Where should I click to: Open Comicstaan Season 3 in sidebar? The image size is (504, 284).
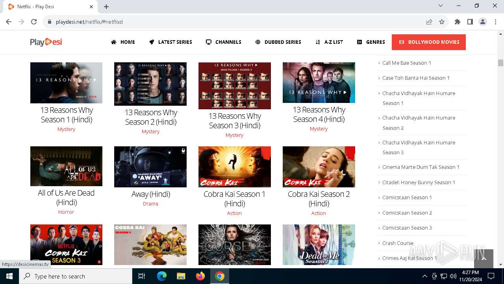point(407,228)
